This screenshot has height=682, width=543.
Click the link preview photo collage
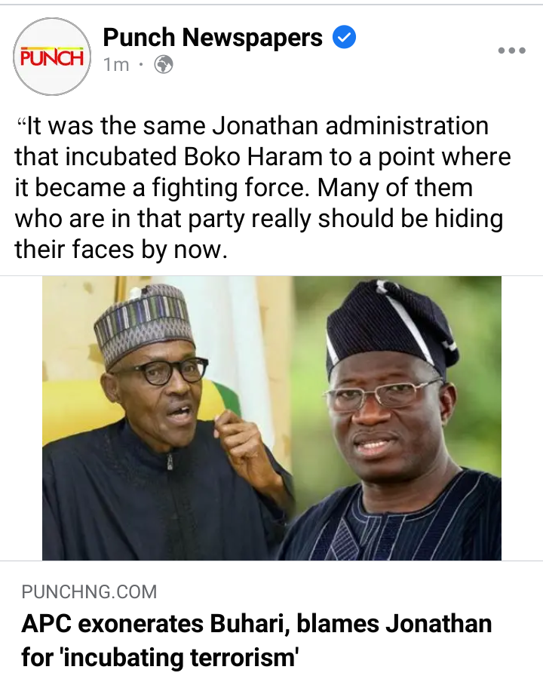(x=271, y=418)
